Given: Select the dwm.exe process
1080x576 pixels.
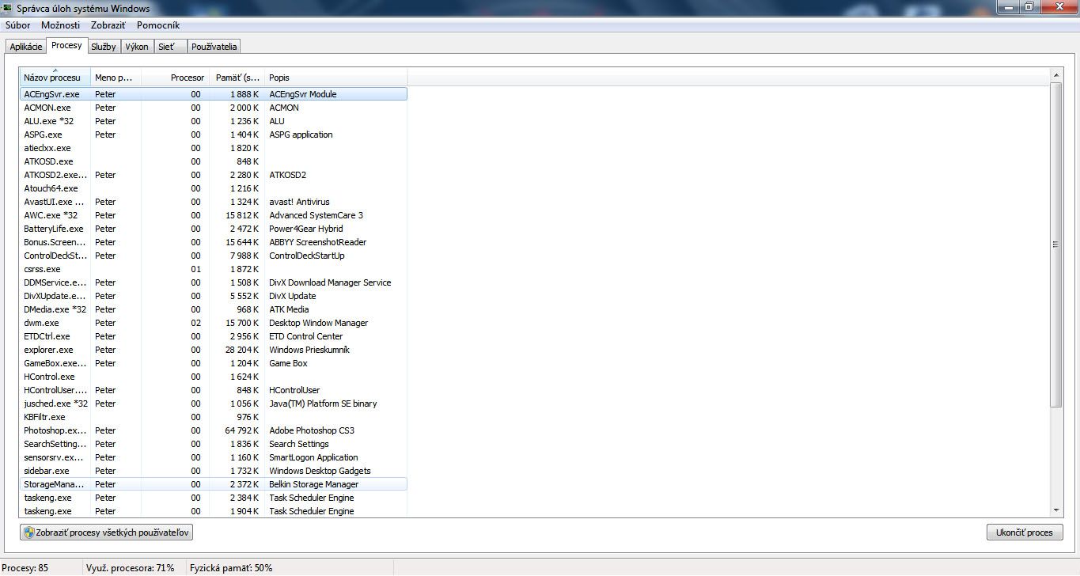Looking at the screenshot, I should tap(214, 323).
